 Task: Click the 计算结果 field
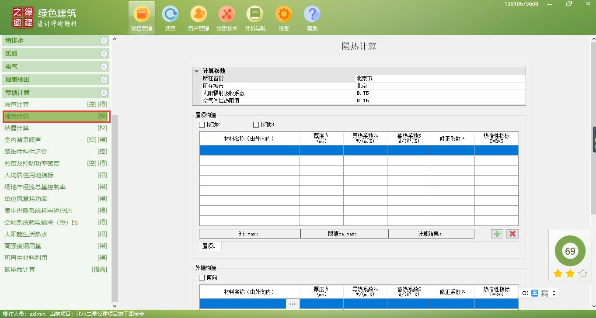[431, 234]
